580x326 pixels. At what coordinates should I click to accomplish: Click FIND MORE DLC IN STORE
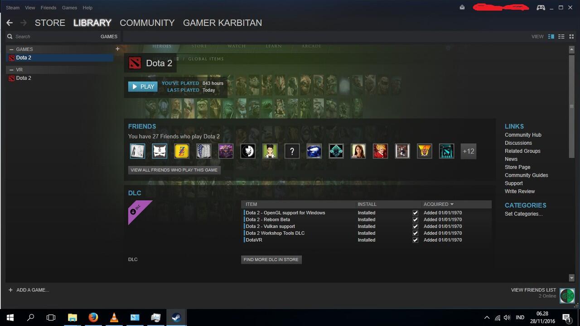[x=271, y=259]
